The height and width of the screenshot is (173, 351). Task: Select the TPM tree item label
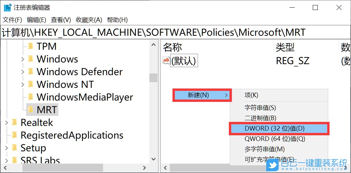(x=47, y=46)
